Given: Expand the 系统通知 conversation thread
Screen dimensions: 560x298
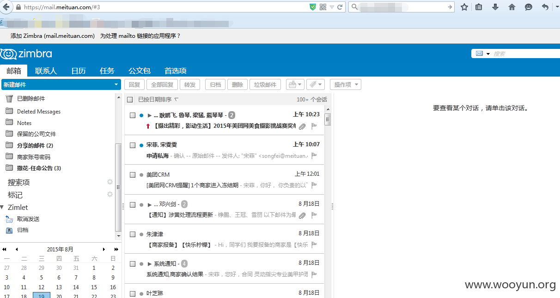Looking at the screenshot, I should [149, 264].
